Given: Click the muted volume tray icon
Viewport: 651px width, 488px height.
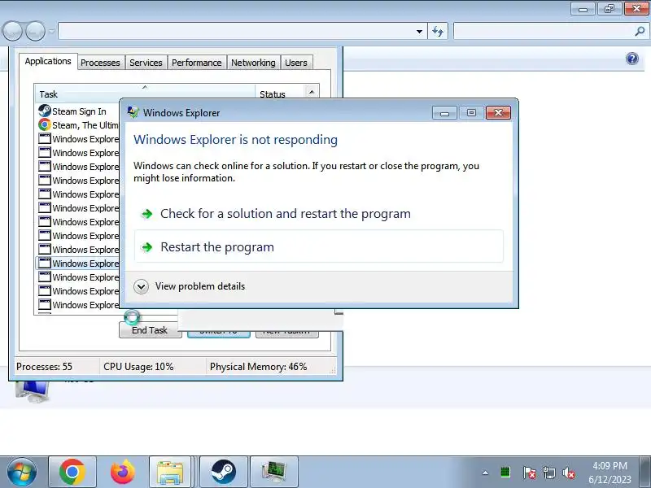Looking at the screenshot, I should tap(569, 473).
